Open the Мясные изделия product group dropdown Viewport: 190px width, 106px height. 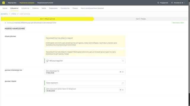pos(85,61)
